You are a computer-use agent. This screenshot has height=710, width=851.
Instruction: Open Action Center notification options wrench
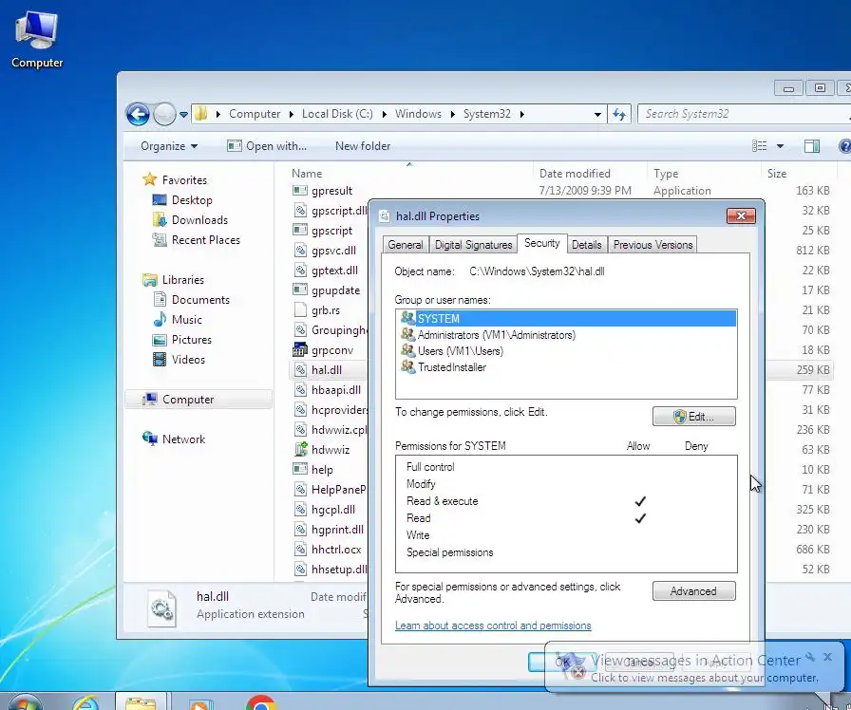pos(810,657)
